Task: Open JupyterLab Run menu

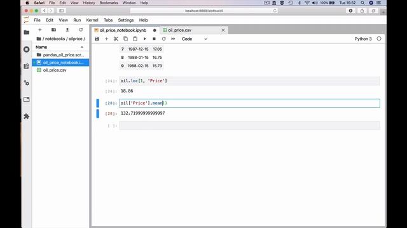Action: tap(77, 20)
